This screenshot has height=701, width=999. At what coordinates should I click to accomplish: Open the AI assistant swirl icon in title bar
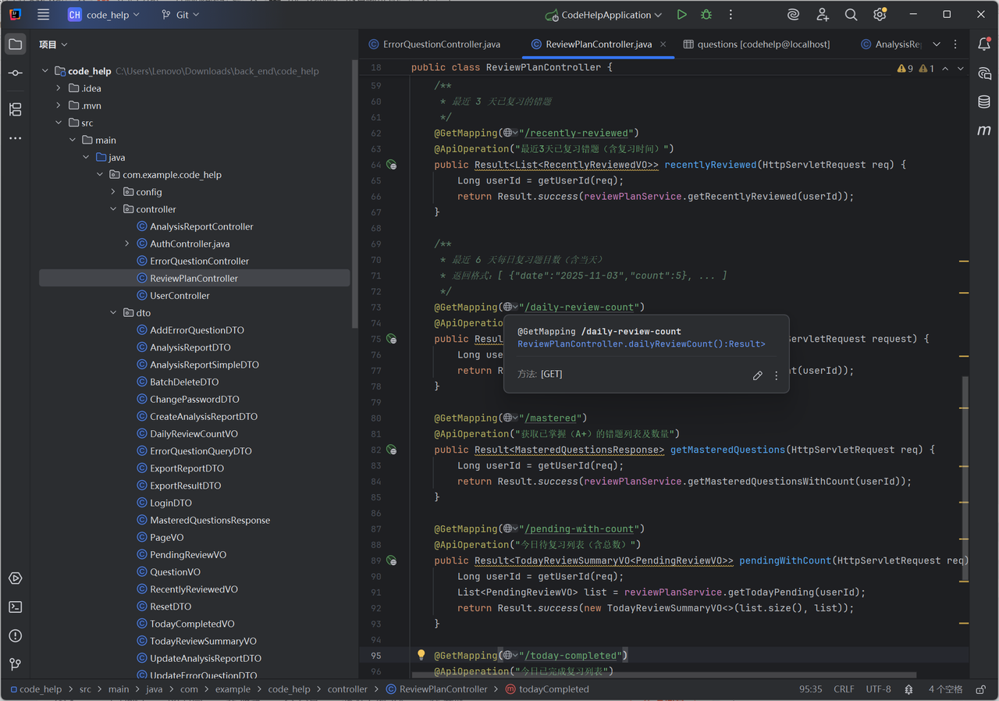(794, 15)
